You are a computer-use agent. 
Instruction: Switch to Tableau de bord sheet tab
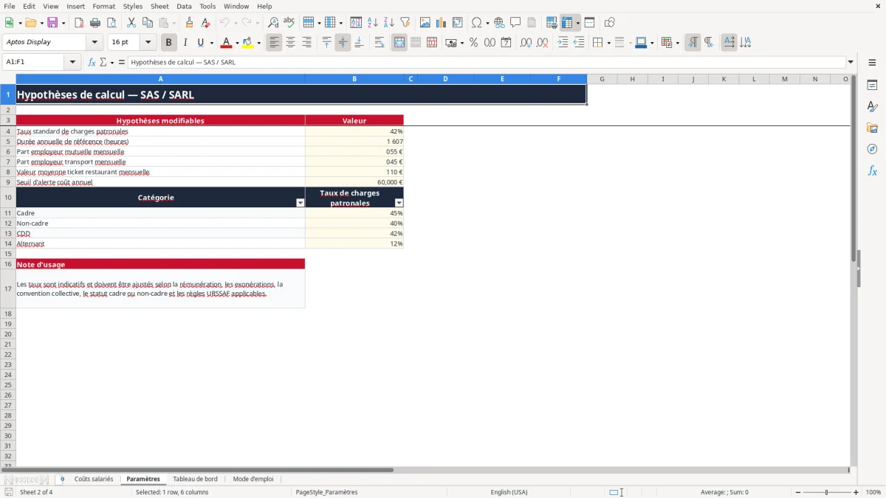coord(195,479)
